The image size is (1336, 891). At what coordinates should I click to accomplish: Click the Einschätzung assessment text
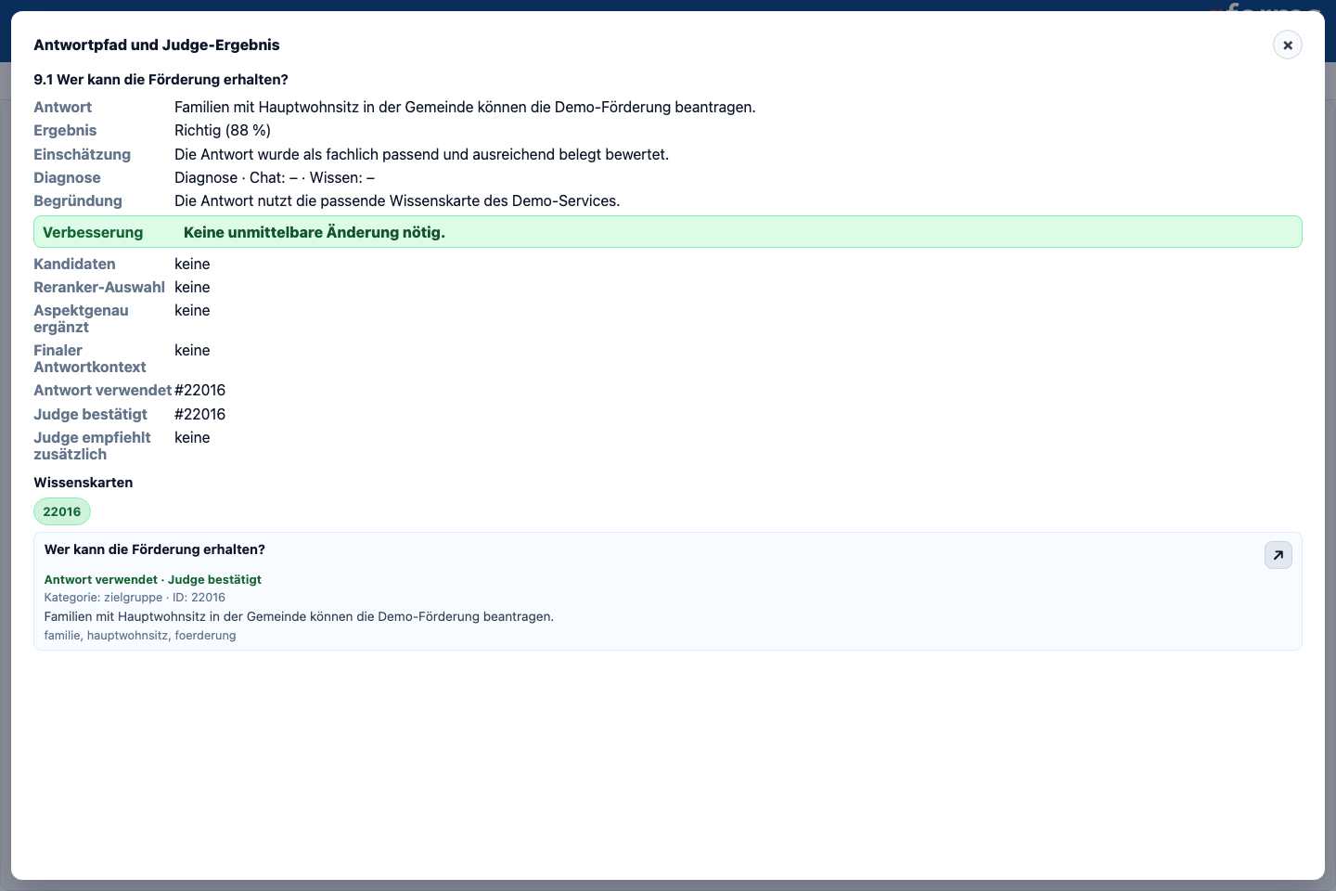[422, 154]
